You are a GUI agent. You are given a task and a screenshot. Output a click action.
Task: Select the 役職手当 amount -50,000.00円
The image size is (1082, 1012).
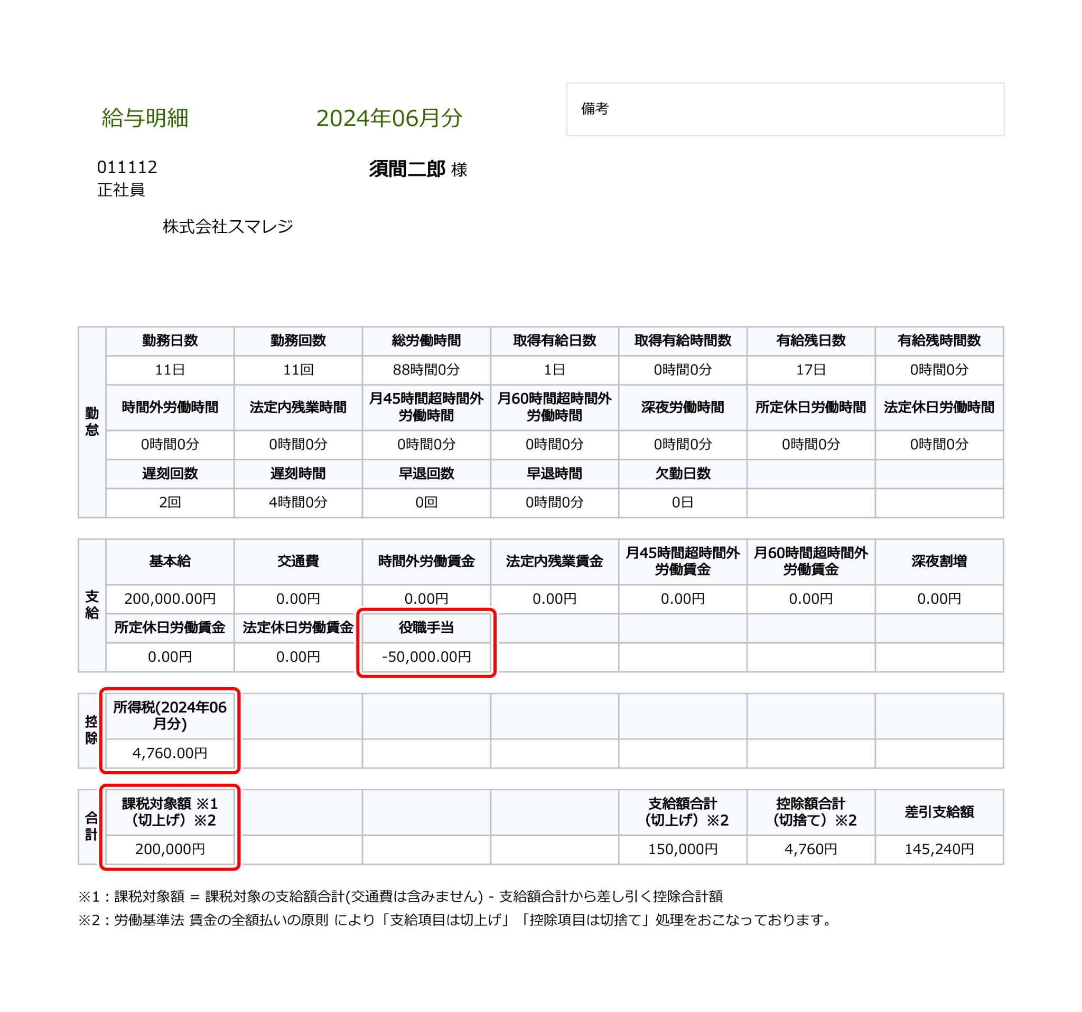pyautogui.click(x=426, y=657)
